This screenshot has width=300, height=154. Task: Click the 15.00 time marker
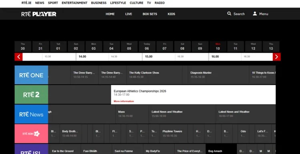click(149, 57)
